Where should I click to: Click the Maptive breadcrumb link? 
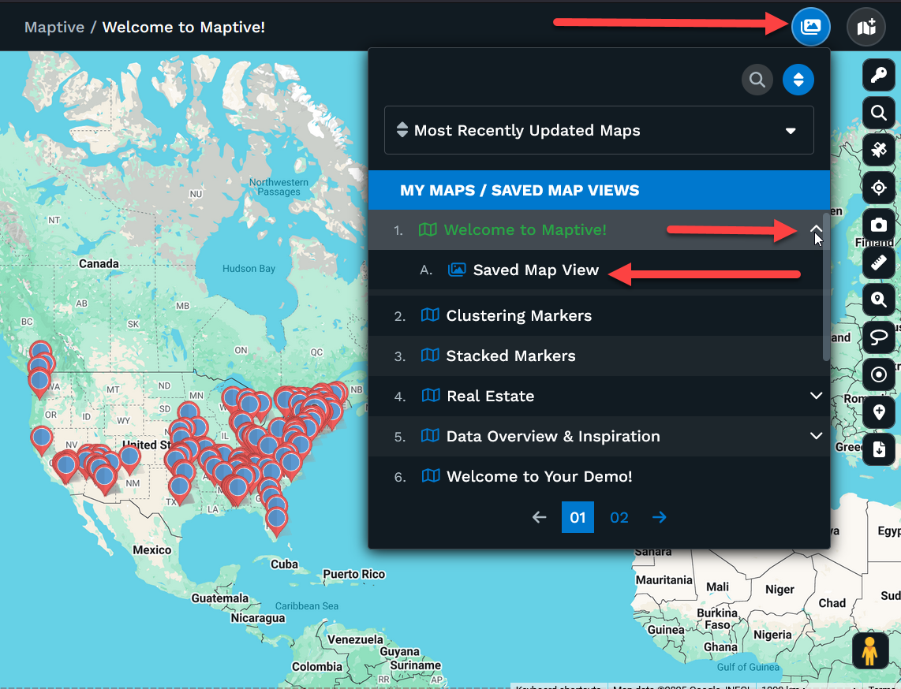click(x=54, y=27)
